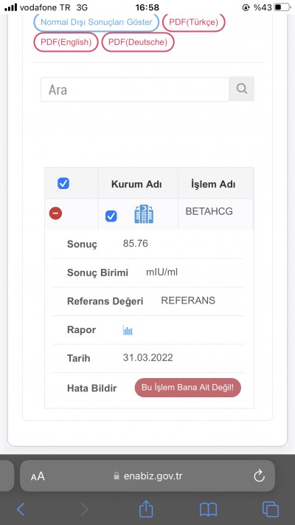Click Bu İşlem Bana Ait Değil! button
The image size is (295, 525).
coord(187,388)
